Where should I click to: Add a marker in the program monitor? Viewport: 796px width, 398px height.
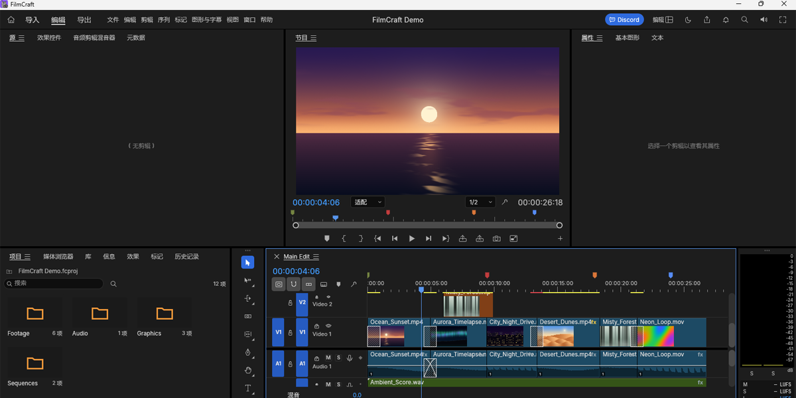[x=327, y=239]
